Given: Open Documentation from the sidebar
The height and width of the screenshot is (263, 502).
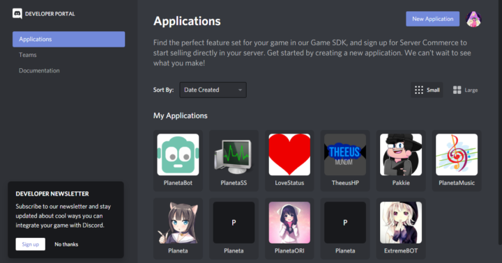Looking at the screenshot, I should pyautogui.click(x=39, y=71).
